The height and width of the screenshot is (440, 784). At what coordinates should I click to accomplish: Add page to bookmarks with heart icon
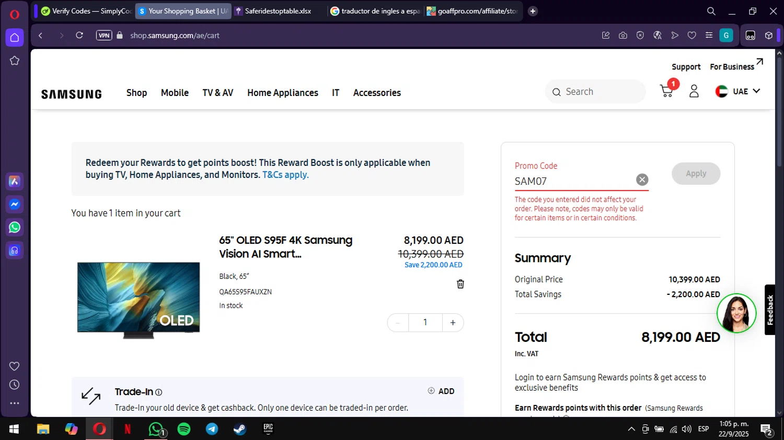coord(691,35)
